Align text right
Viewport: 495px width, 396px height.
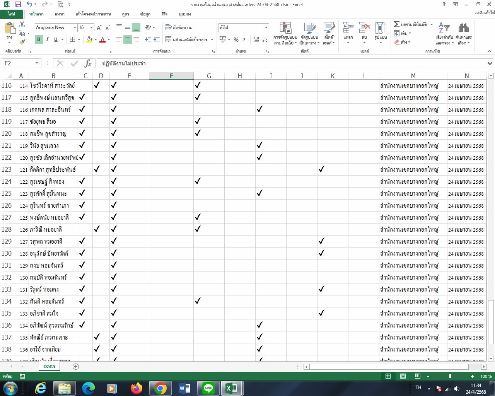[136, 39]
